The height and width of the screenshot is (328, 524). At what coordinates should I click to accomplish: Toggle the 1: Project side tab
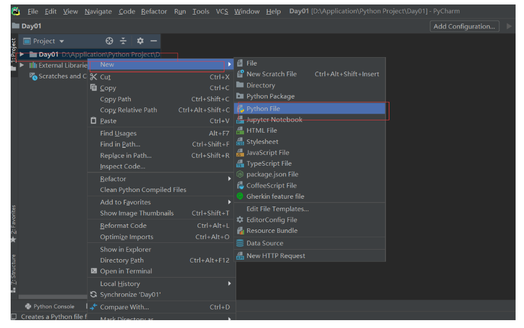pos(13,50)
